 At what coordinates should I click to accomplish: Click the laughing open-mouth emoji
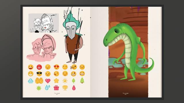pyautogui.click(x=31, y=67)
